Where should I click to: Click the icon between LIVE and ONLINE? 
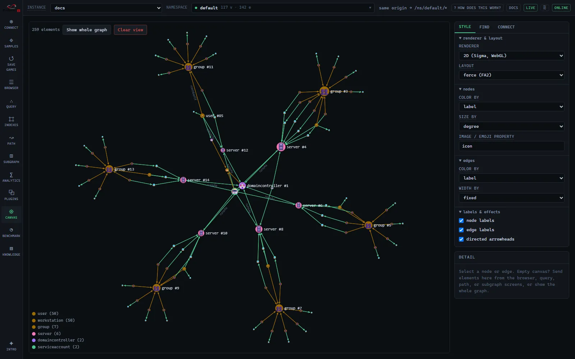tap(545, 8)
